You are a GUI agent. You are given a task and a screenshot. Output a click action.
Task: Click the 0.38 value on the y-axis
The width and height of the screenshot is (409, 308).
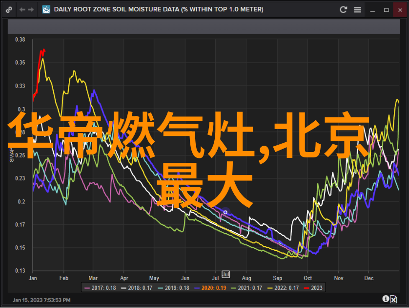(x=20, y=40)
